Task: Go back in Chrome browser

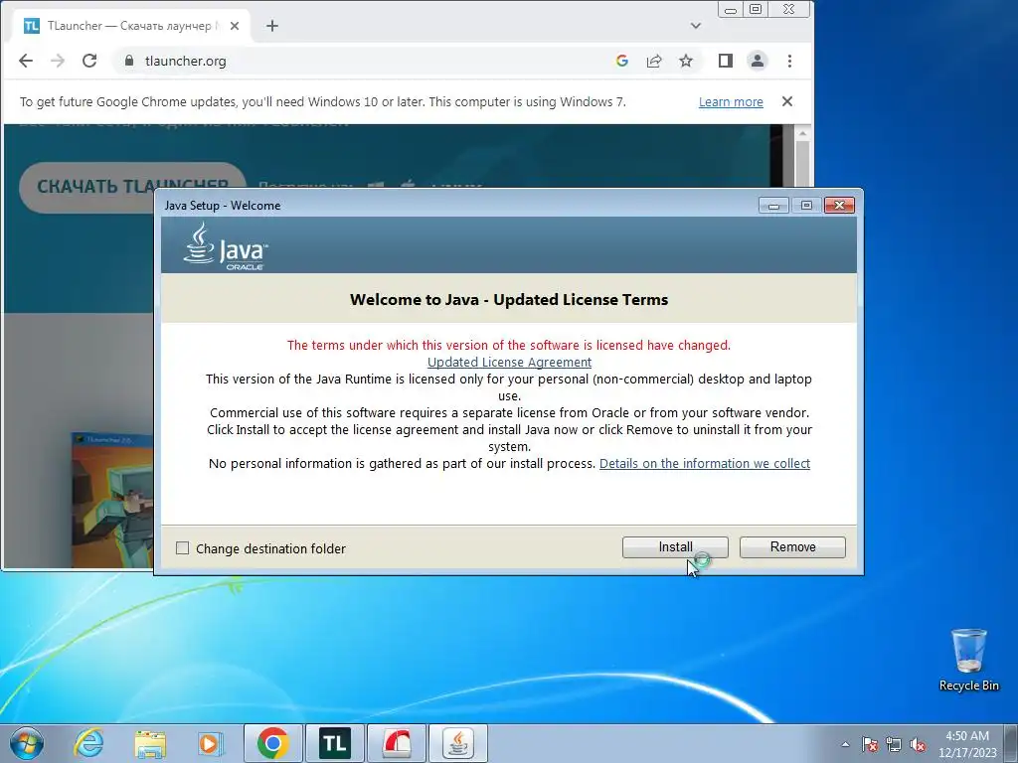Action: click(25, 61)
